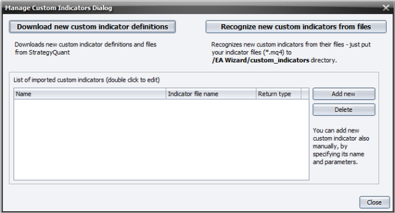Click the Manage Custom Indicators Dialog title
The height and width of the screenshot is (213, 395).
click(x=58, y=8)
